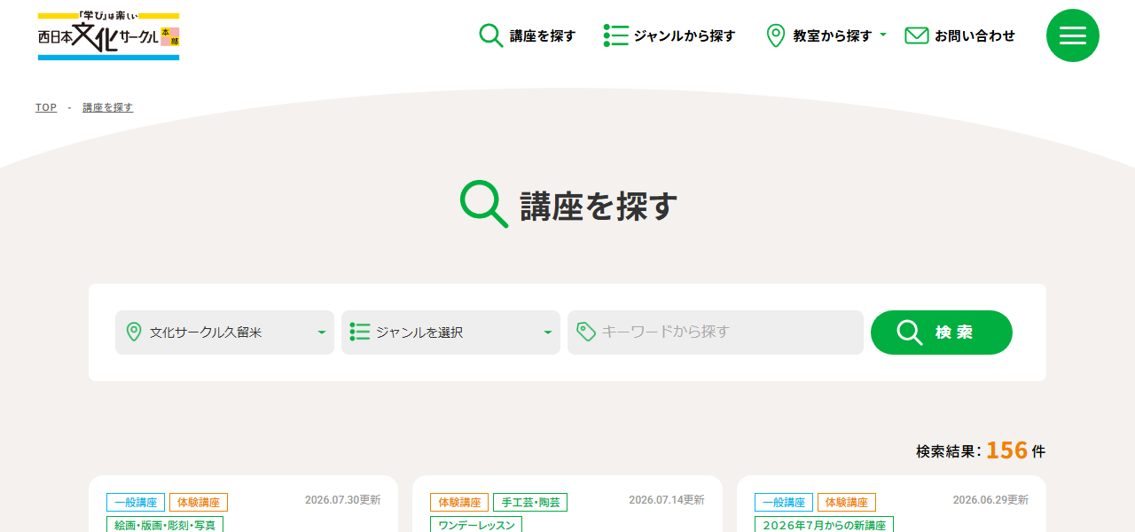Click the magnifier icon on the 検索 button
Screen dimensions: 1135x532
tap(910, 332)
